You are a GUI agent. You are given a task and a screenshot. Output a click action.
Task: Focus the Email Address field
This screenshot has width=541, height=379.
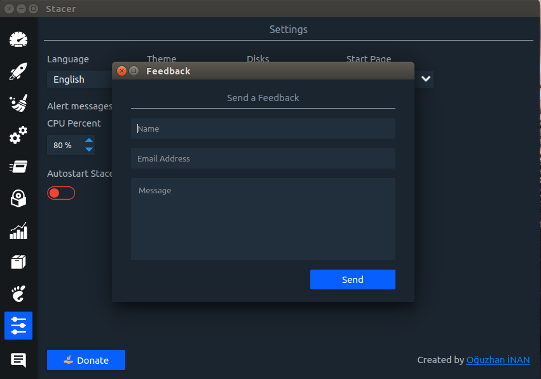pos(263,158)
